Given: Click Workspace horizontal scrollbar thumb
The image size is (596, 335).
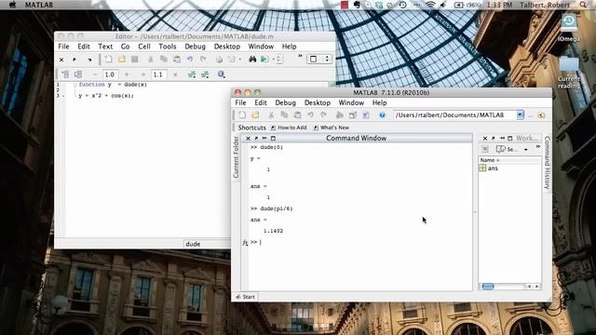Looking at the screenshot, I should (x=488, y=287).
